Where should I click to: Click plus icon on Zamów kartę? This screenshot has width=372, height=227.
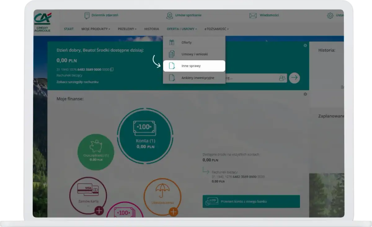point(99,211)
